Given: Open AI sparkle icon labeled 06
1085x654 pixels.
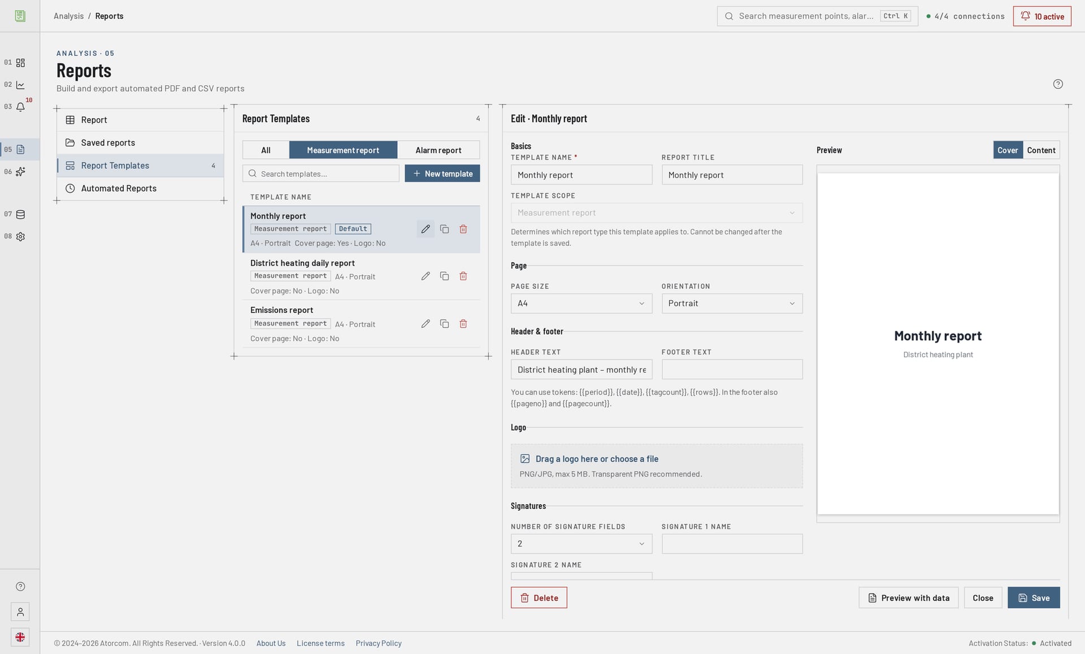Looking at the screenshot, I should point(20,172).
